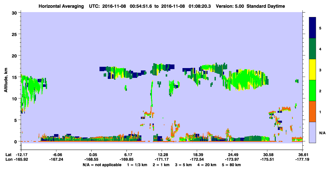Click the latitude value -12.17
Viewport: 336px width, 172px height.
pyautogui.click(x=21, y=154)
